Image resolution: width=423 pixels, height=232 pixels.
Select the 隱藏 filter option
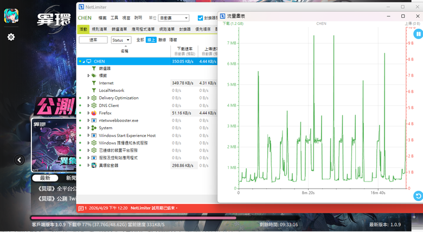(x=173, y=40)
